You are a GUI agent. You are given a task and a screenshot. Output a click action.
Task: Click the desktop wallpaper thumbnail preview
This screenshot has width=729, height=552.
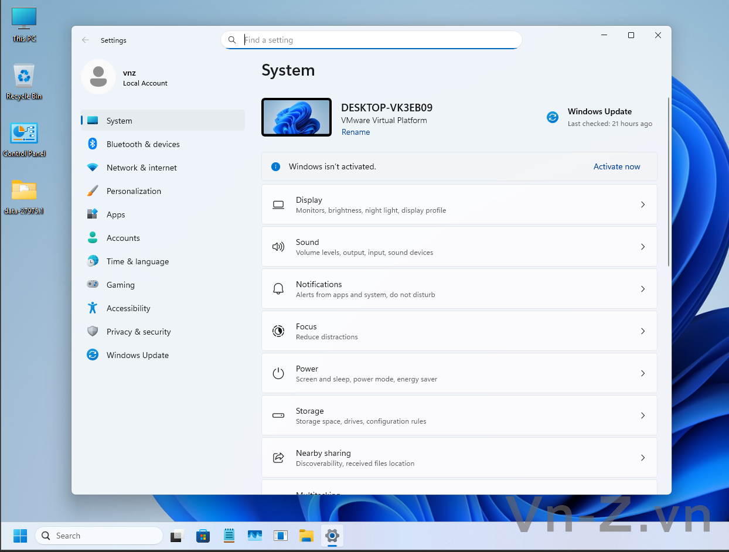[297, 117]
